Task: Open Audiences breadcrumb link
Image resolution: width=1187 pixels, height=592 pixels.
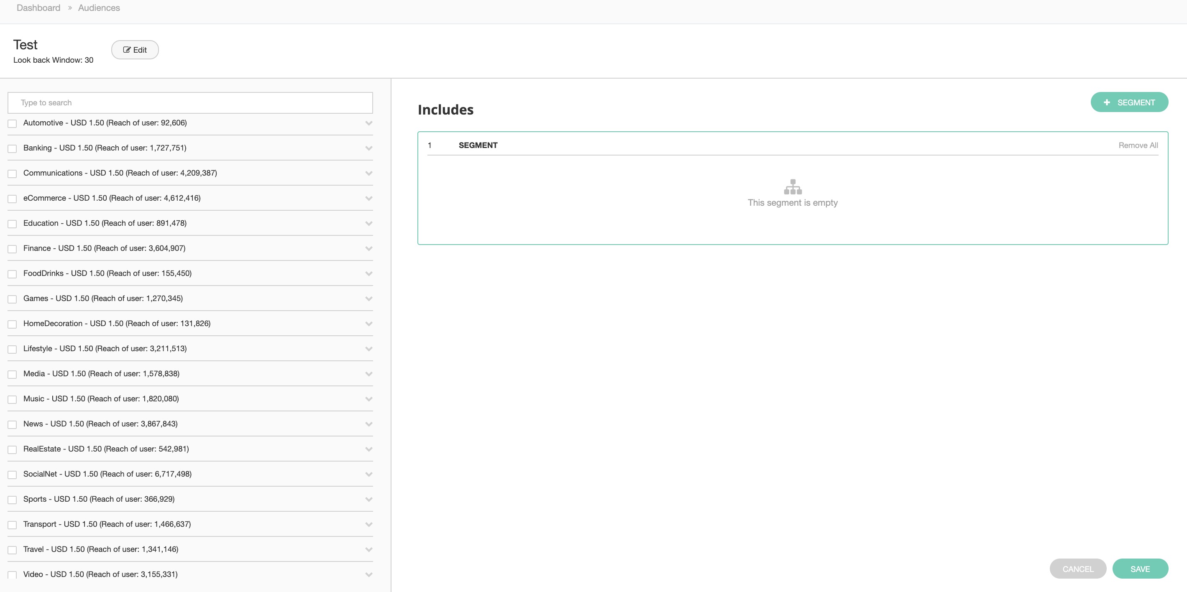Action: point(99,8)
